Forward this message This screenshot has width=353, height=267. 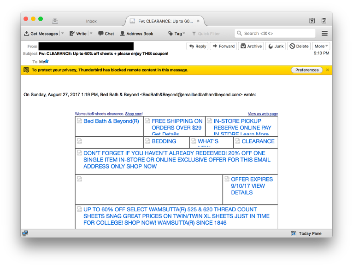(224, 46)
